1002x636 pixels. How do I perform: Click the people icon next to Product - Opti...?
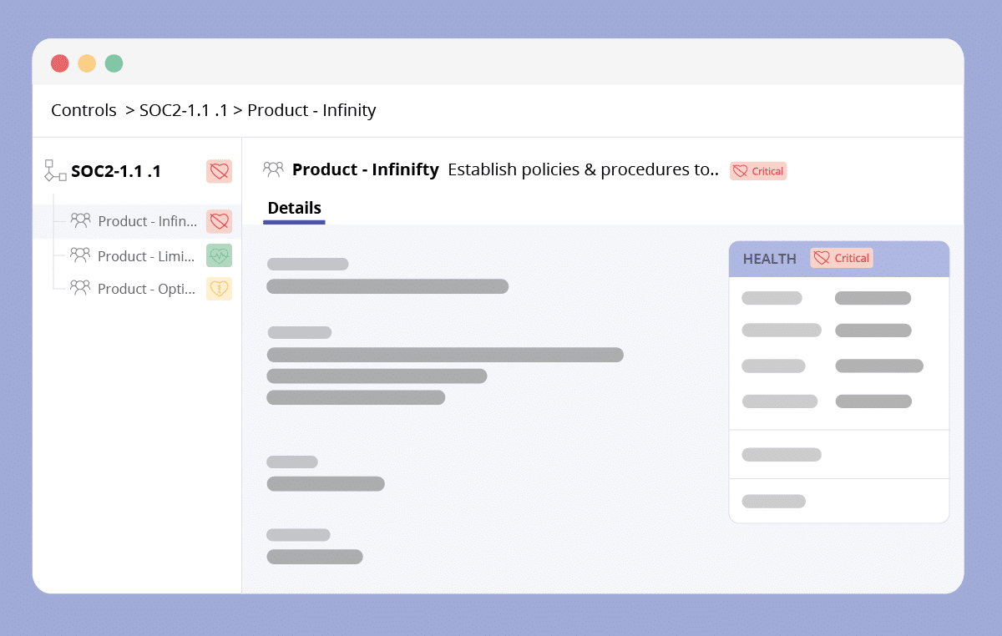(x=80, y=288)
